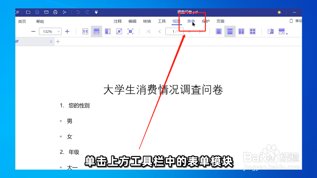Screen dimensions: 317x178
Task: Zoom in with the plus button
Action: click(67, 32)
